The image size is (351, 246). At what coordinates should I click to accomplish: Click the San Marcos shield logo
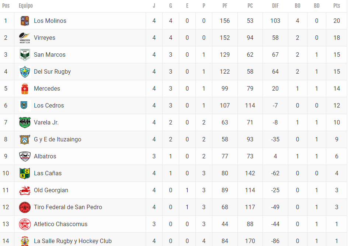click(x=25, y=55)
